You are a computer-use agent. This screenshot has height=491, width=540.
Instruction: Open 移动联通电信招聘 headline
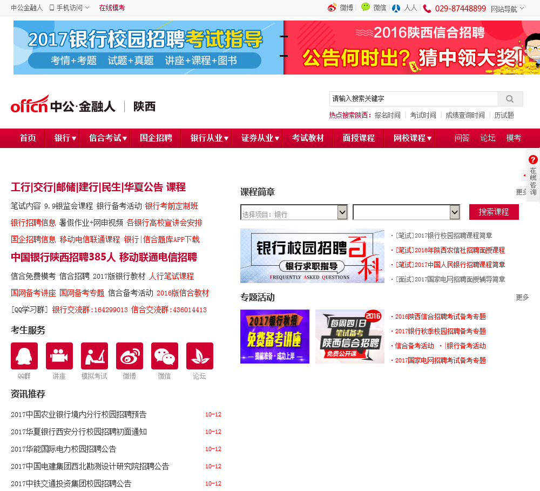click(x=158, y=258)
